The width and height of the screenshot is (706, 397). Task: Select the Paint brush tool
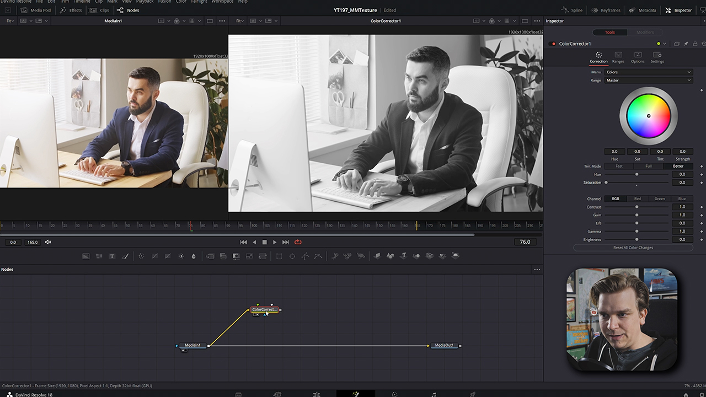point(125,256)
